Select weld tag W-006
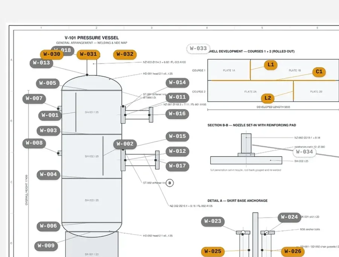The height and width of the screenshot is (257, 339). (48, 226)
